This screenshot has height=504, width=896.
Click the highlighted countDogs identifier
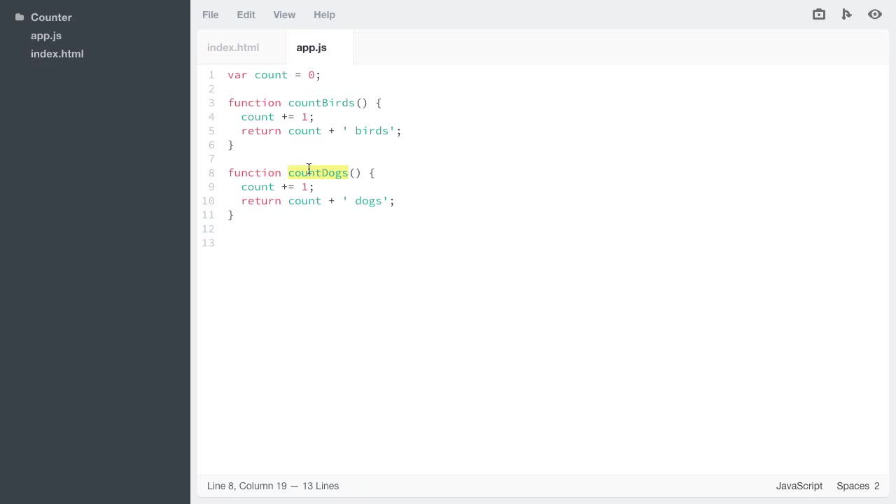tap(318, 173)
